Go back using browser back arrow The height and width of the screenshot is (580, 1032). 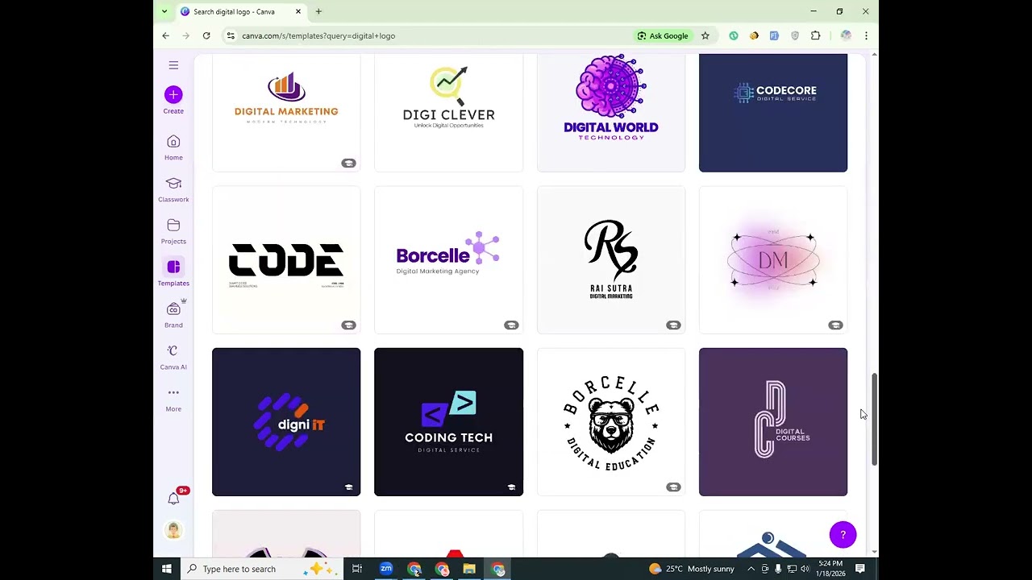coord(165,35)
